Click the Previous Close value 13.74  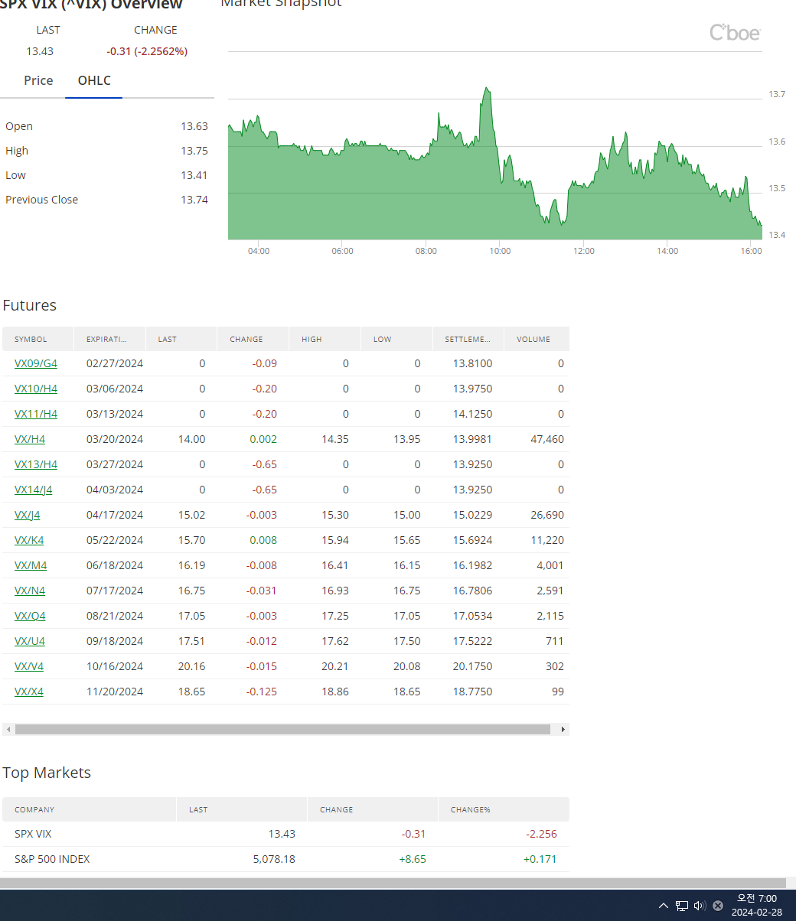[194, 200]
